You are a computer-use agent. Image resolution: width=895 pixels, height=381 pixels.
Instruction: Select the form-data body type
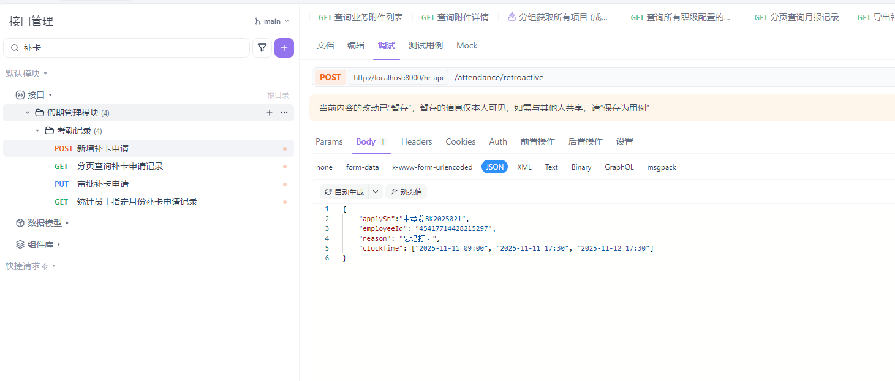[x=362, y=167]
